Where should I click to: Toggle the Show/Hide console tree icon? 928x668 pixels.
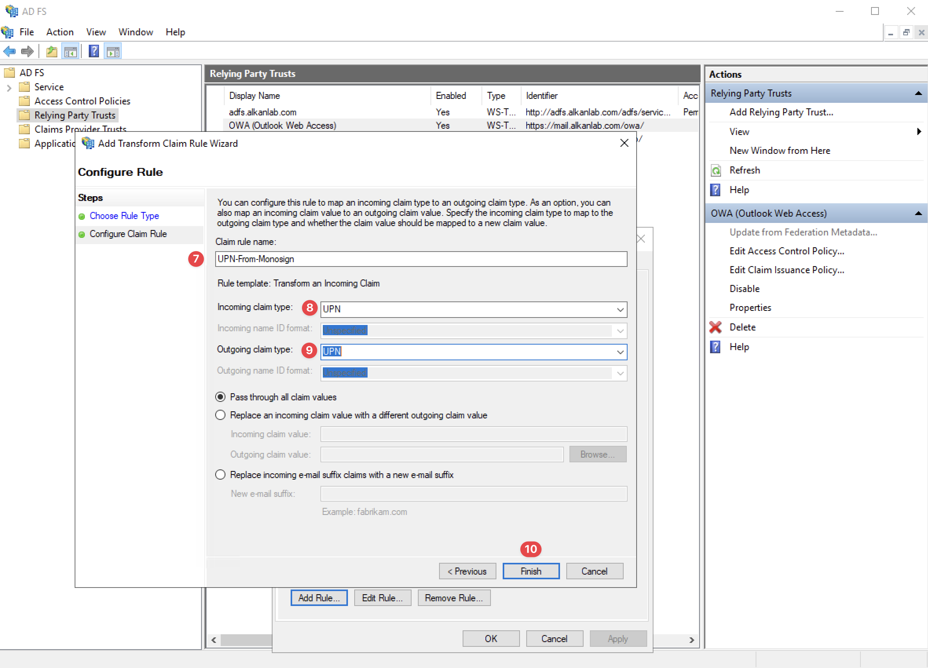pyautogui.click(x=70, y=51)
